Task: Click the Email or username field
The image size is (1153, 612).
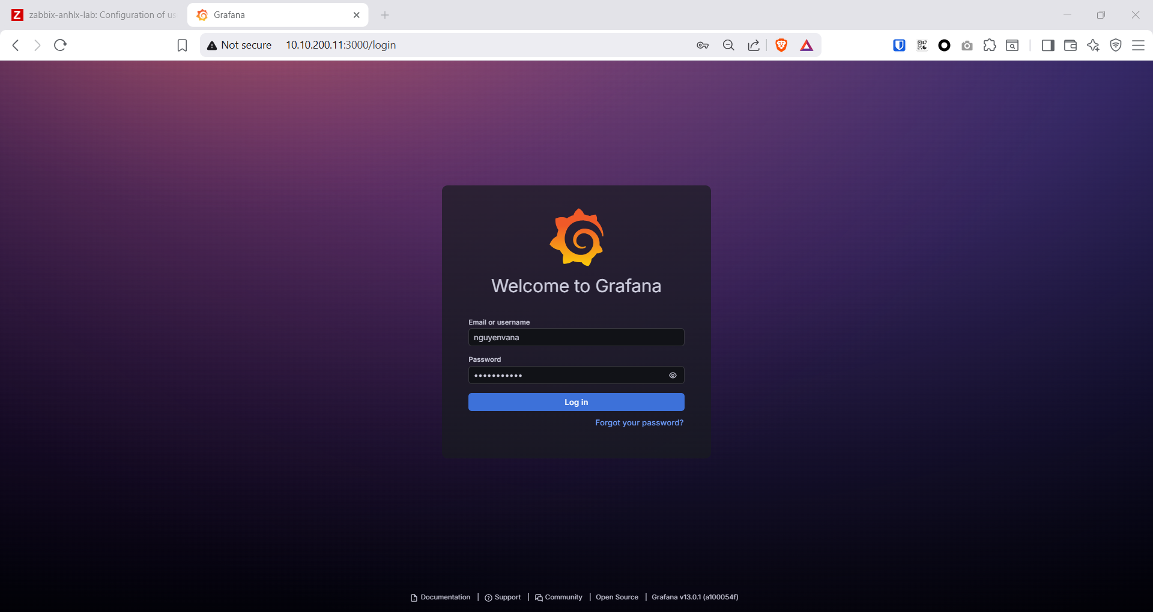Action: (x=576, y=338)
